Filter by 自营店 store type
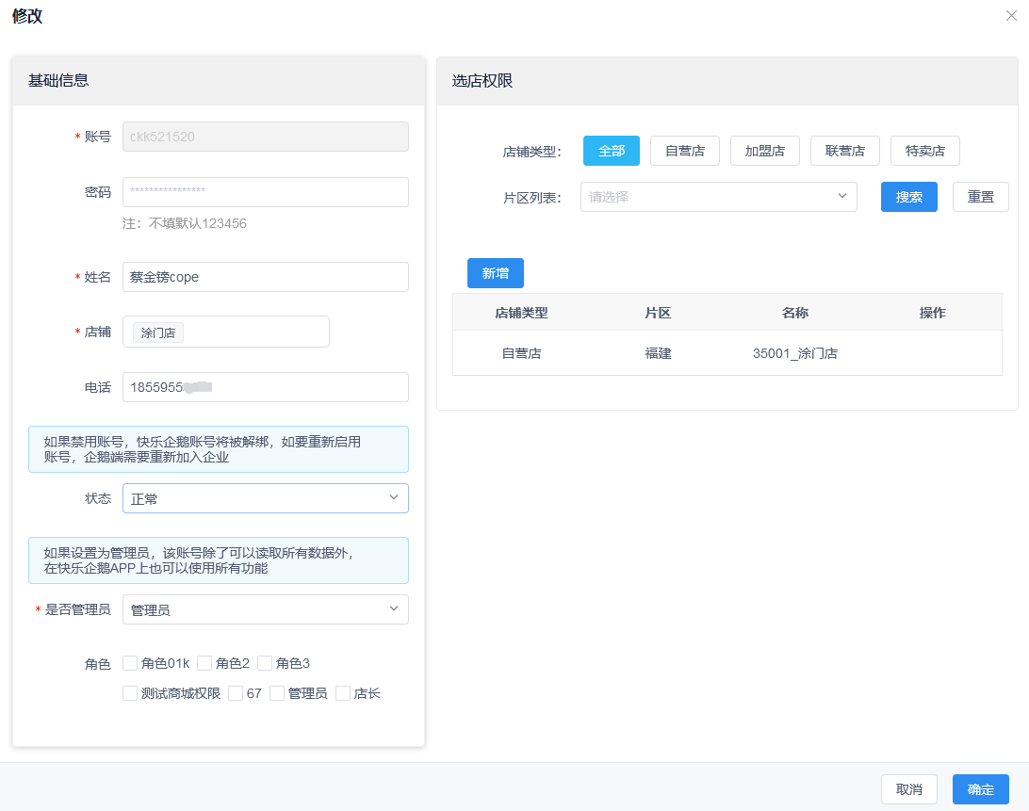 [685, 151]
